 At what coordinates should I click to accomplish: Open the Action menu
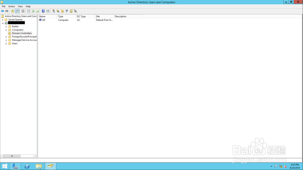click(x=12, y=6)
